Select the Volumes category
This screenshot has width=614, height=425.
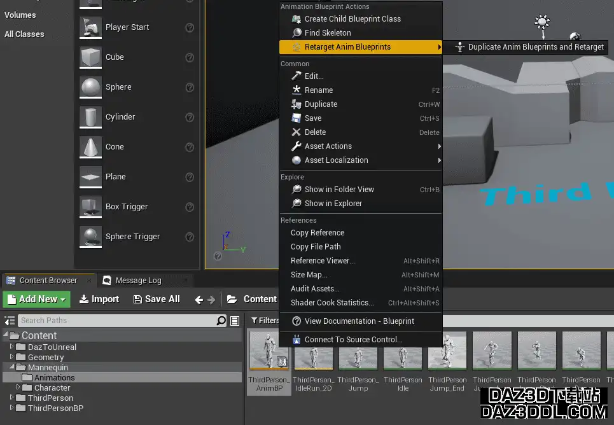click(20, 15)
